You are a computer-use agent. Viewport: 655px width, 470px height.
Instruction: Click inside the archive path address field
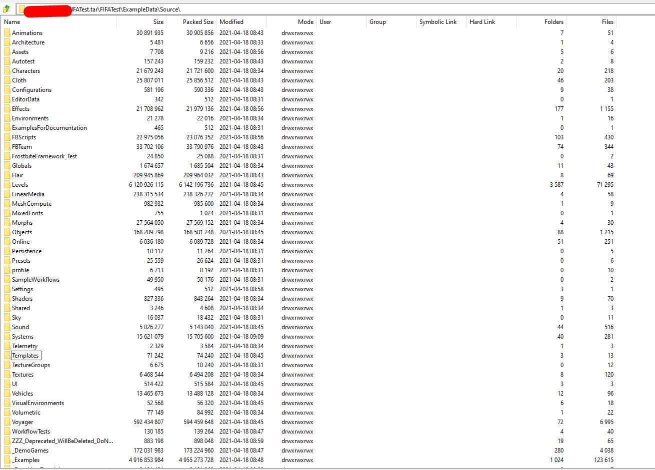pyautogui.click(x=335, y=9)
